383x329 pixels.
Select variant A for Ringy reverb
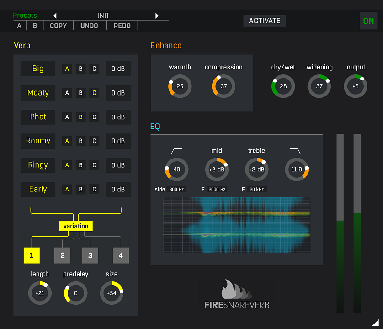click(x=67, y=165)
